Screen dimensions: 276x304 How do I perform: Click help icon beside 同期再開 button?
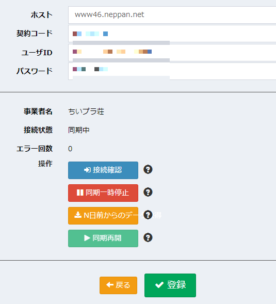[148, 237]
